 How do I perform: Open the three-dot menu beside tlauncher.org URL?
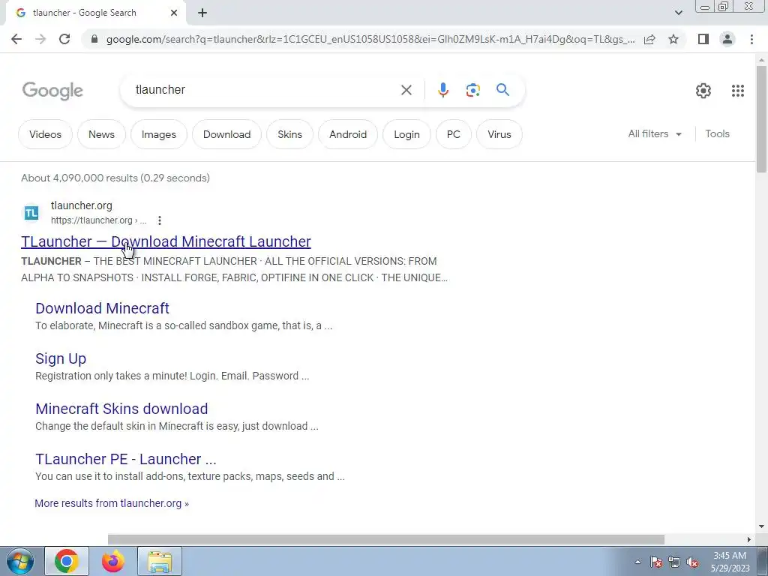(x=160, y=220)
